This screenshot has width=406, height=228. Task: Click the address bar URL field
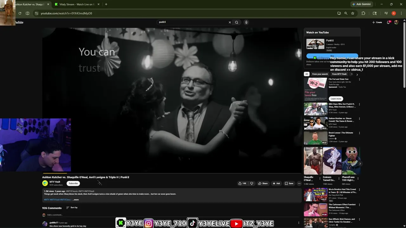[187, 13]
